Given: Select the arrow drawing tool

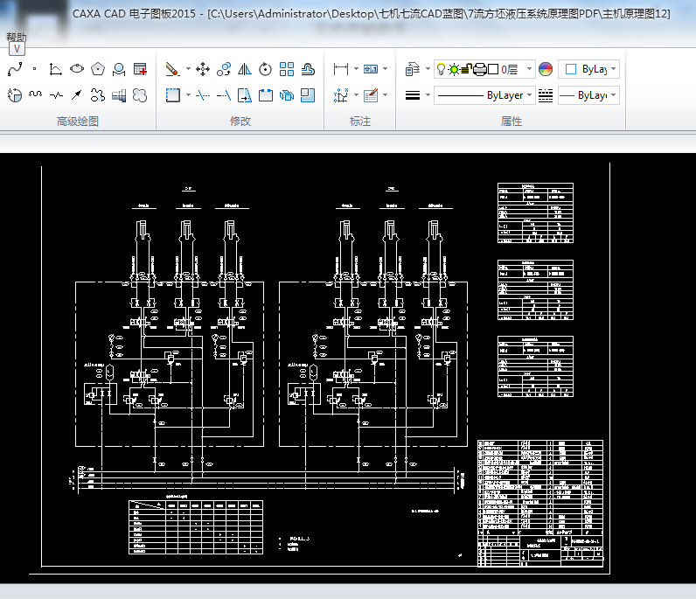Looking at the screenshot, I should [x=77, y=94].
